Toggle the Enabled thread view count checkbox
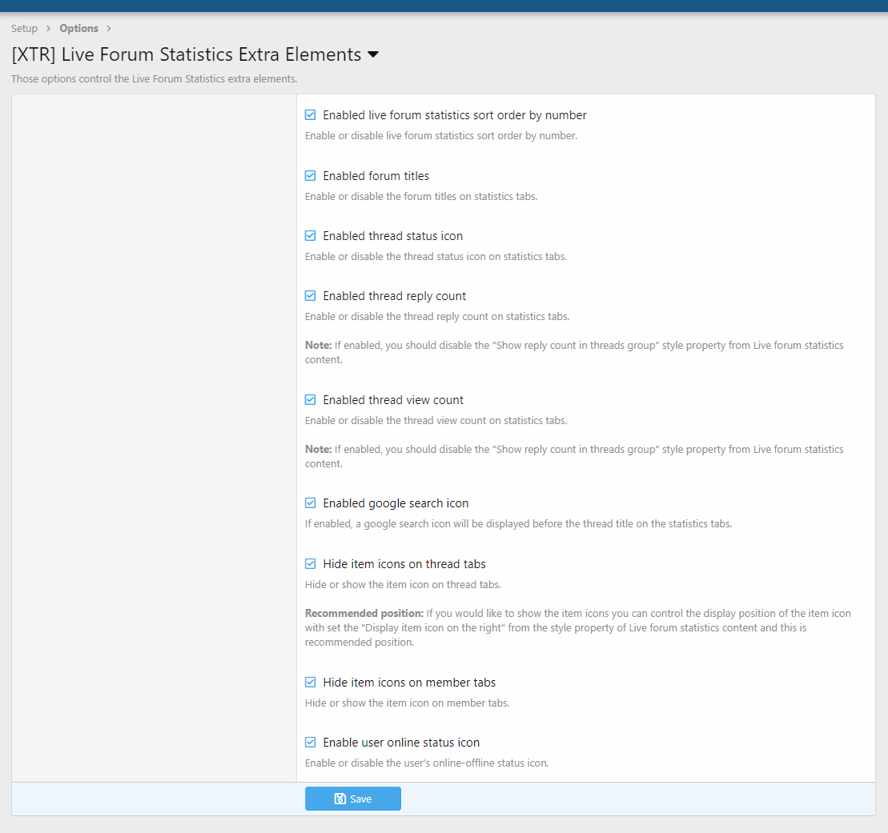The width and height of the screenshot is (888, 833). click(311, 400)
